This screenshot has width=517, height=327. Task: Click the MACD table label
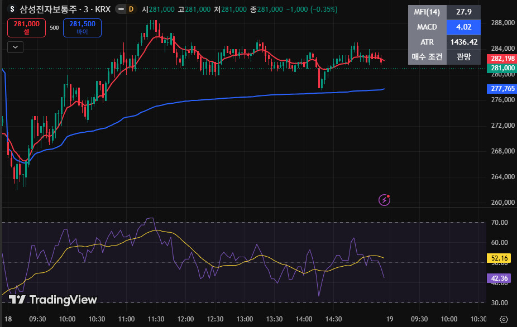427,27
